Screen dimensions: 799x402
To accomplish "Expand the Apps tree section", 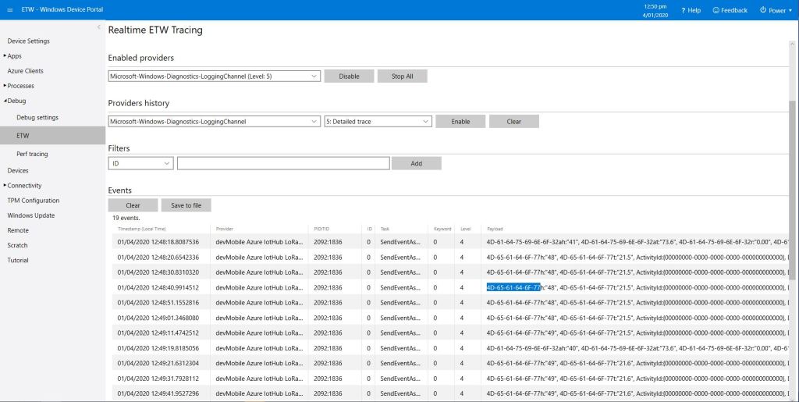I will [x=5, y=56].
